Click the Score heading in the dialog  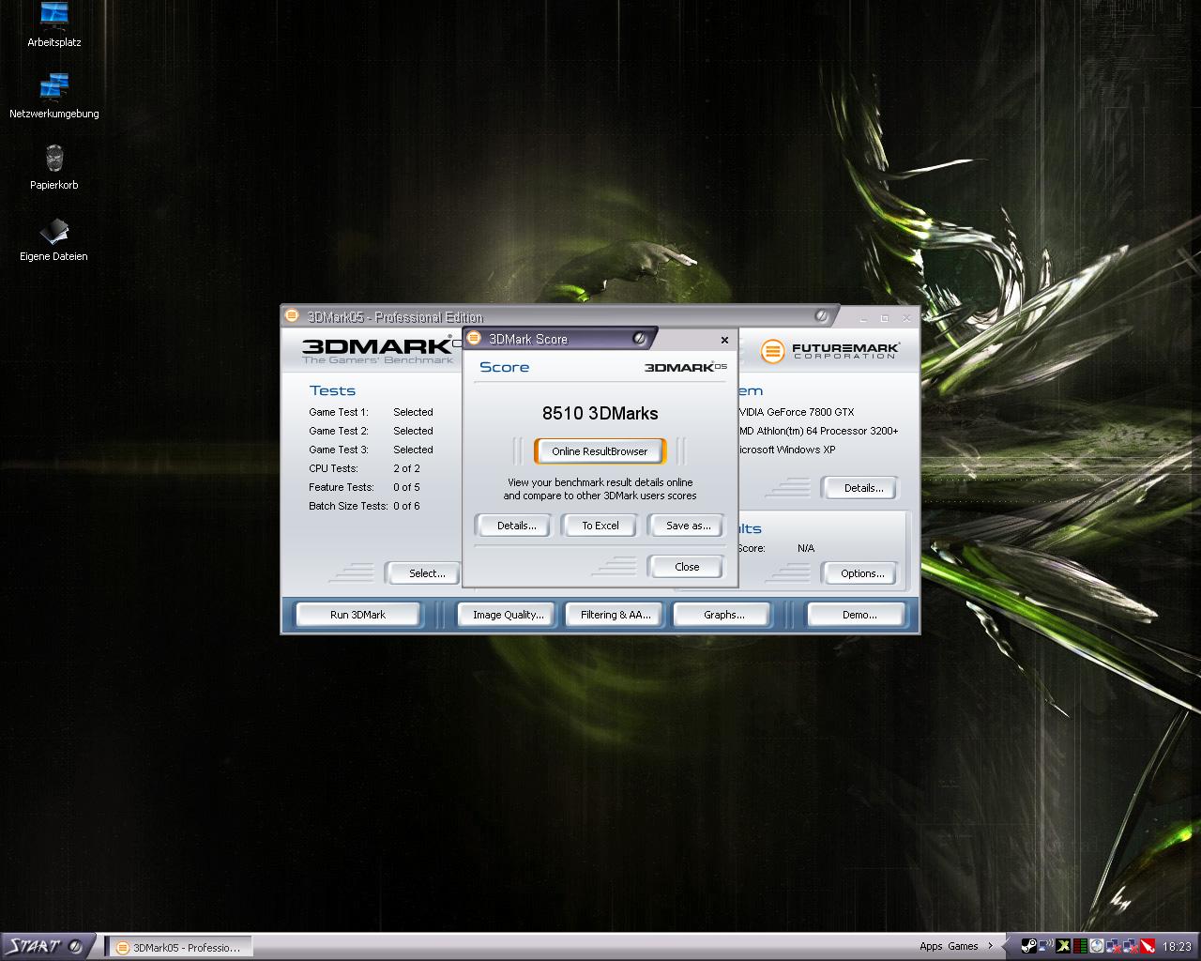pyautogui.click(x=504, y=367)
